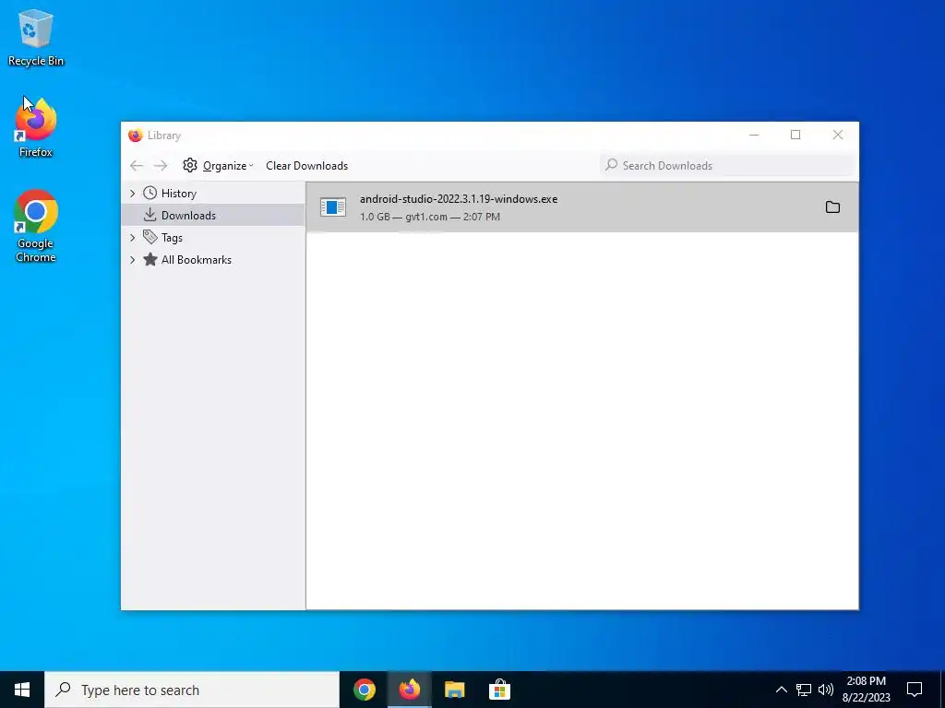Image resolution: width=945 pixels, height=708 pixels.
Task: Open the notification center icon
Action: coord(915,690)
